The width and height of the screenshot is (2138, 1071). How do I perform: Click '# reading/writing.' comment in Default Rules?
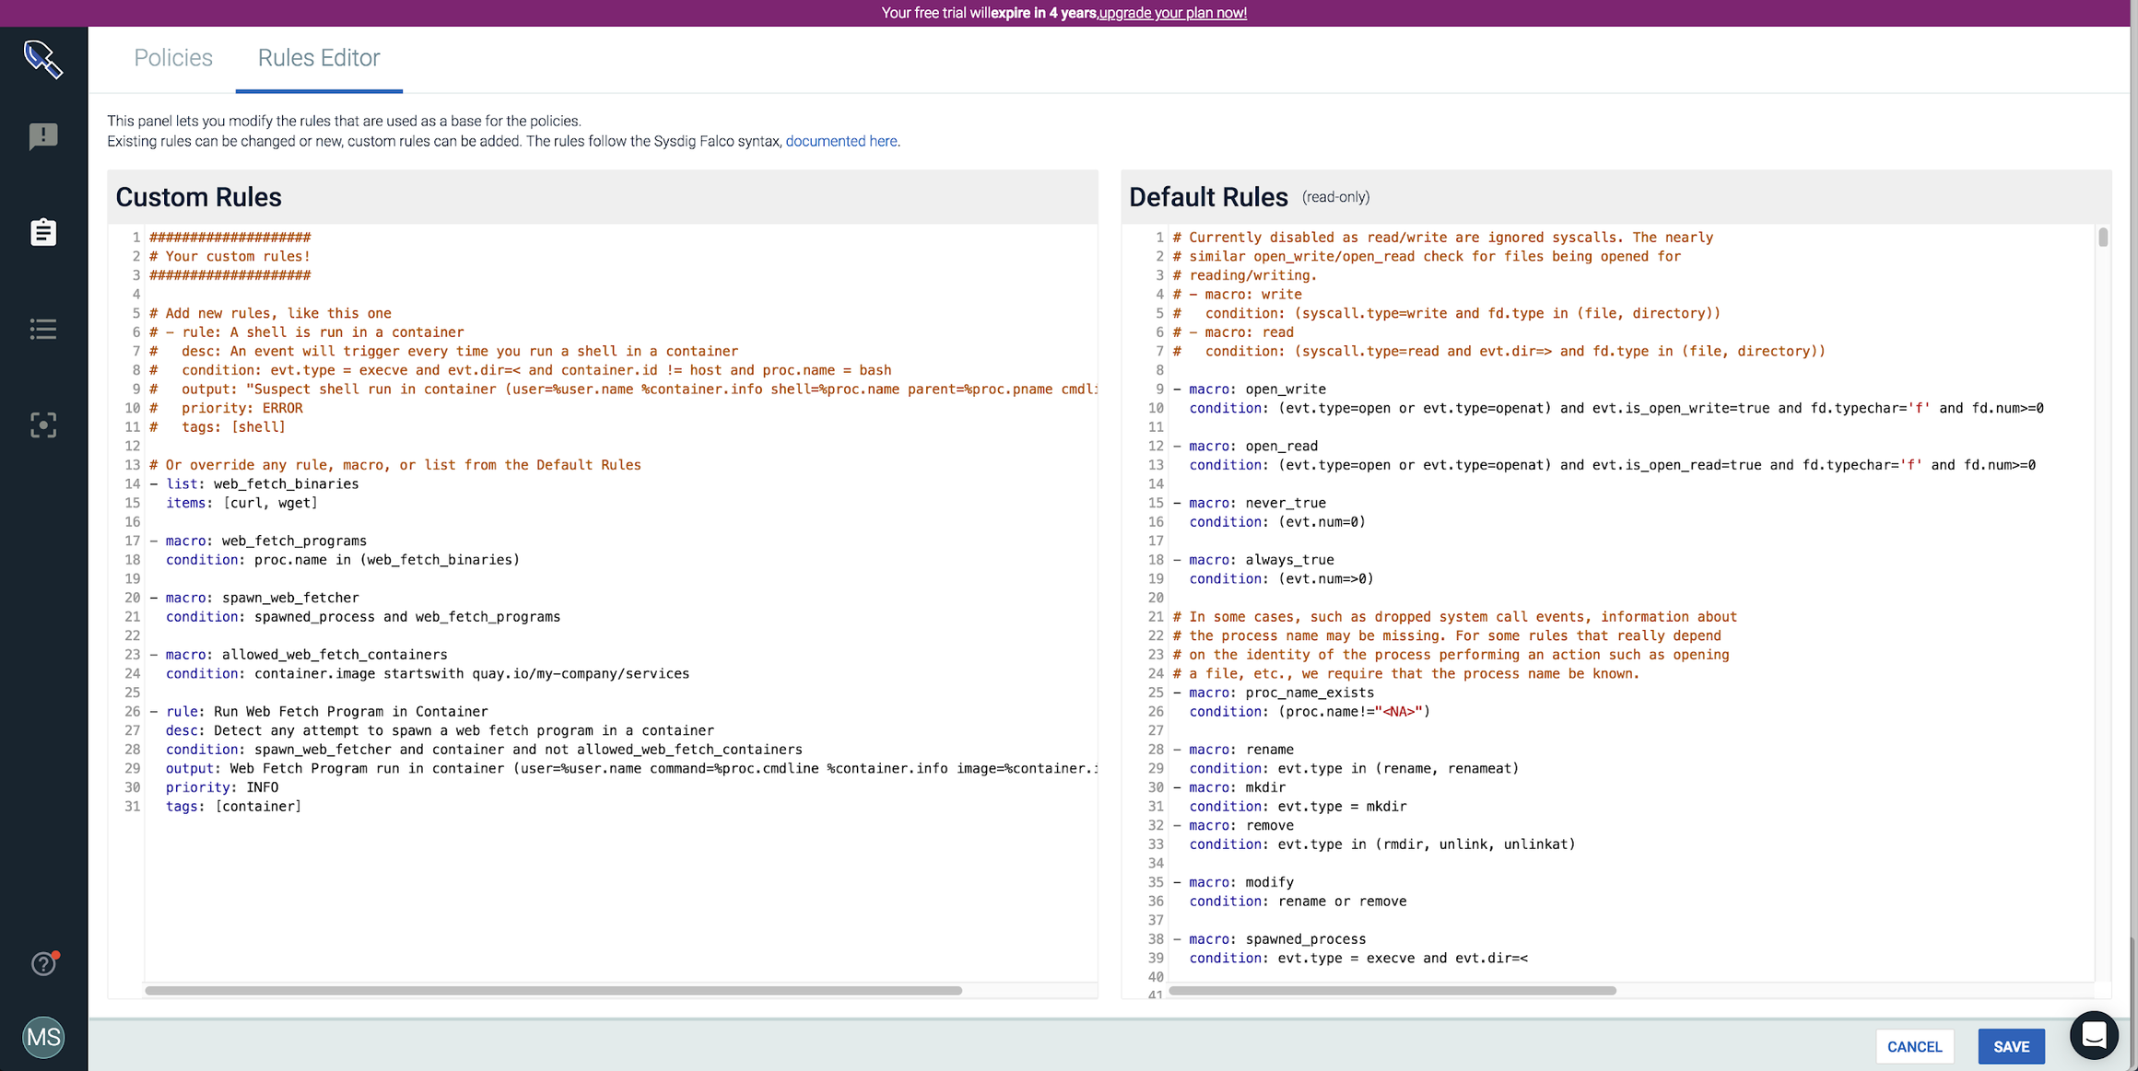[1245, 275]
